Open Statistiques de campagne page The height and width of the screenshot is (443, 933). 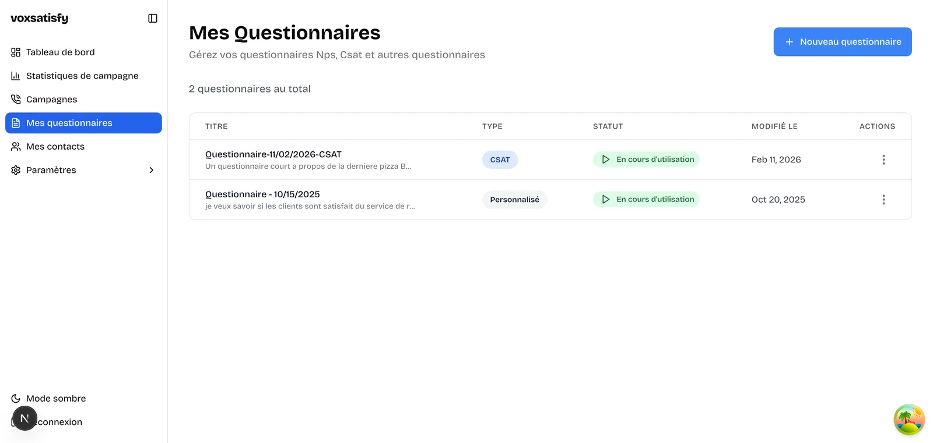[83, 76]
